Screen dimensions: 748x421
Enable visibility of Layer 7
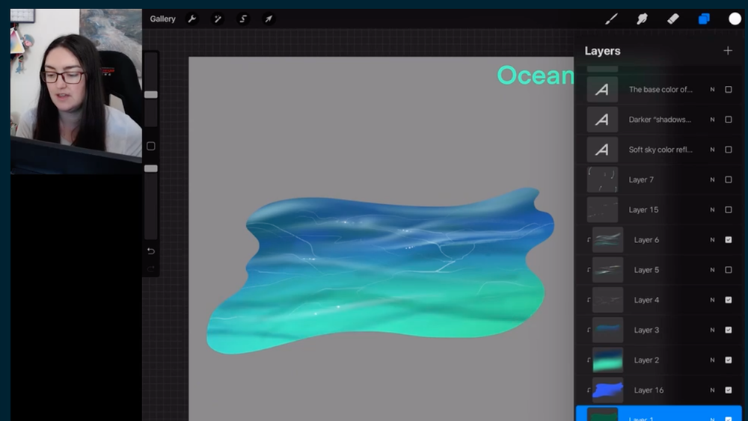coord(729,179)
